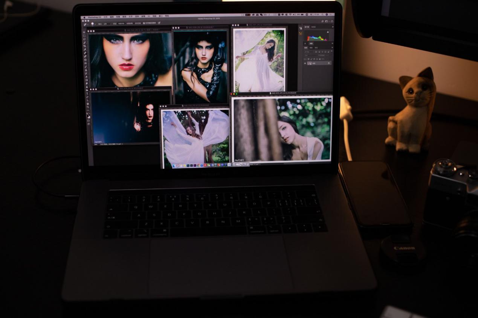This screenshot has height=318, width=478.
Task: Open the Mode dropdown in options bar
Action: [107, 23]
